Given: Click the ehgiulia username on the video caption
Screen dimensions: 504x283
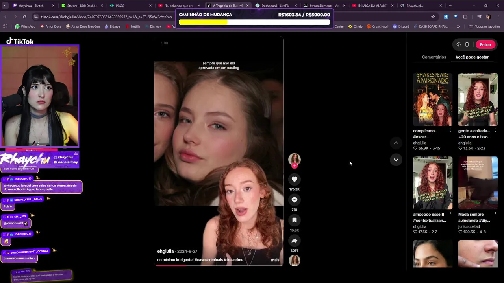Looking at the screenshot, I should tap(165, 251).
